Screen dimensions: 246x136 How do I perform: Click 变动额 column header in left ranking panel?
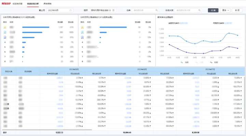(x=60, y=22)
